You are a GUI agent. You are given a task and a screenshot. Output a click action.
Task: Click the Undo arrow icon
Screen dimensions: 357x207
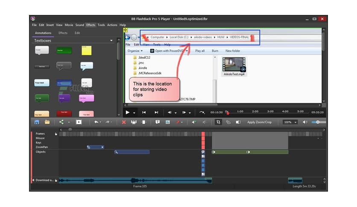pos(97,122)
